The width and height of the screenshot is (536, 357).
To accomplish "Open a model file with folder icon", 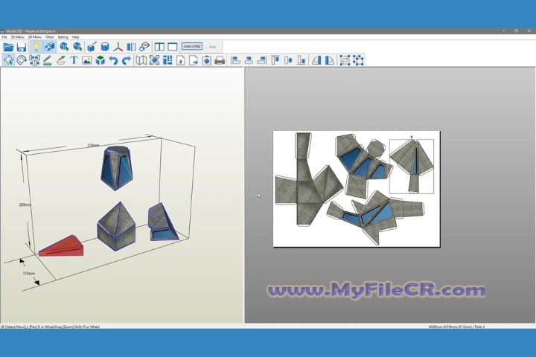I will click(x=8, y=47).
